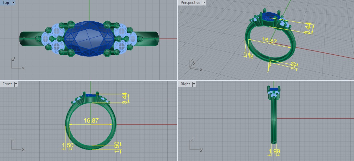Select the 3.44 dimension in Front view
The image size is (354, 161).
[125, 99]
